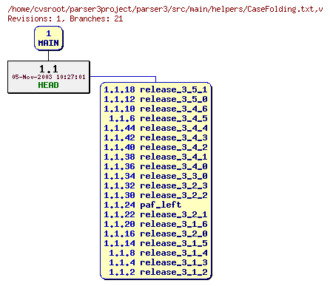Open branch 1.1.20 release_3_1_6
This screenshot has width=330, height=286.
(x=155, y=224)
